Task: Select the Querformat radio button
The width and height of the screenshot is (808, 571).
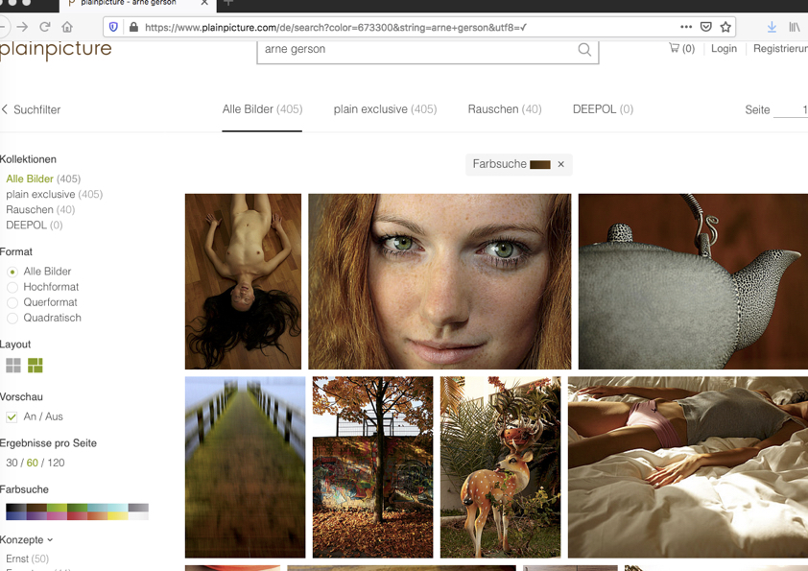Action: click(x=12, y=302)
